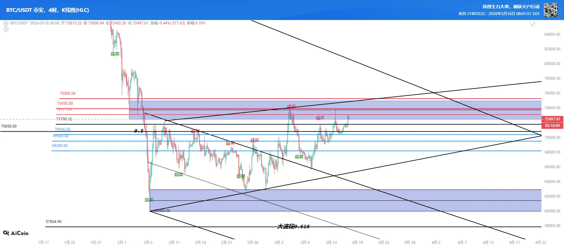The height and width of the screenshot is (247, 564).
Task: Click the chart fullscreen toggle icon
Action: (x=533, y=24)
